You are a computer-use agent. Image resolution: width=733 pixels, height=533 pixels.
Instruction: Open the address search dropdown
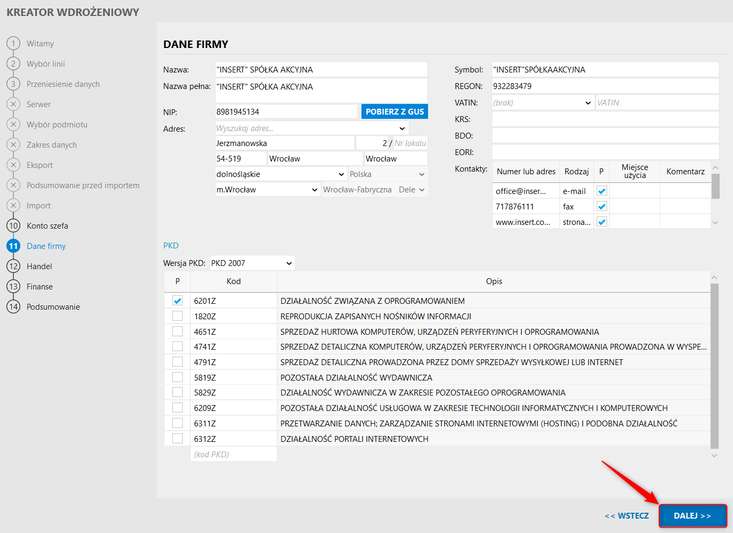tap(402, 128)
